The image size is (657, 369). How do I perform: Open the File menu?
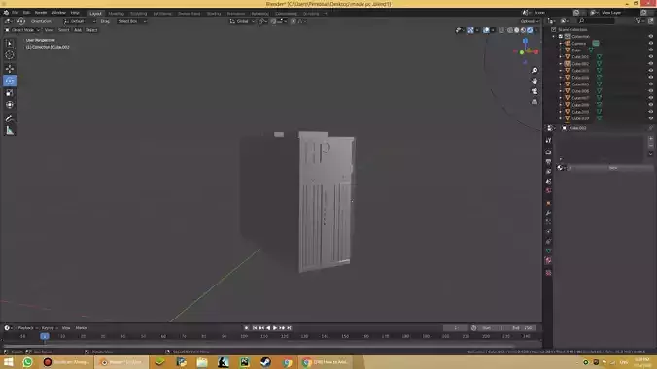(x=16, y=13)
